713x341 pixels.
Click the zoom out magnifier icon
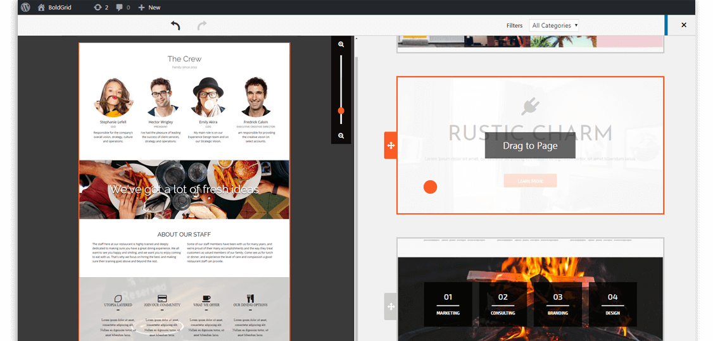(341, 136)
